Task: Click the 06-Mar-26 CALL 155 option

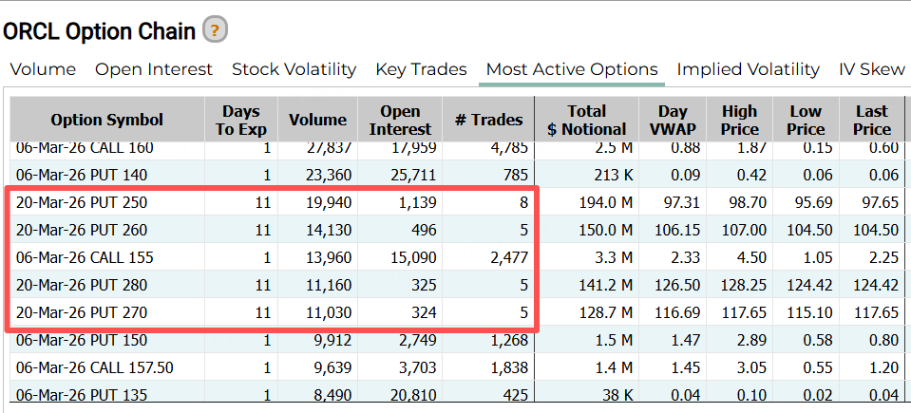Action: click(85, 257)
